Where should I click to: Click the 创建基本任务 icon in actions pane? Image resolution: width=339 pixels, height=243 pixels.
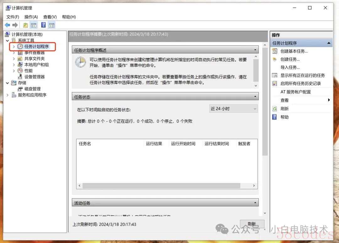(x=275, y=51)
